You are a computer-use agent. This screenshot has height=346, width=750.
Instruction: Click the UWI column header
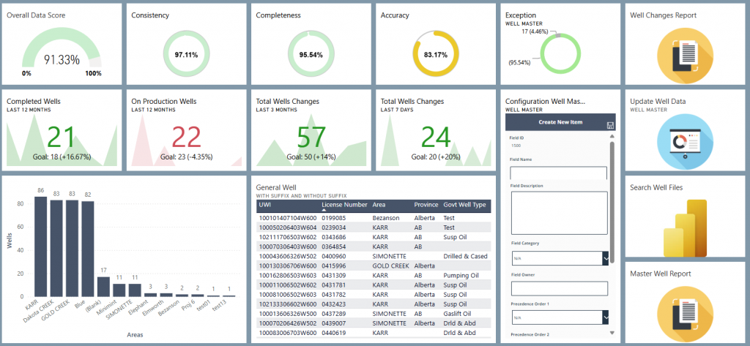click(x=265, y=205)
